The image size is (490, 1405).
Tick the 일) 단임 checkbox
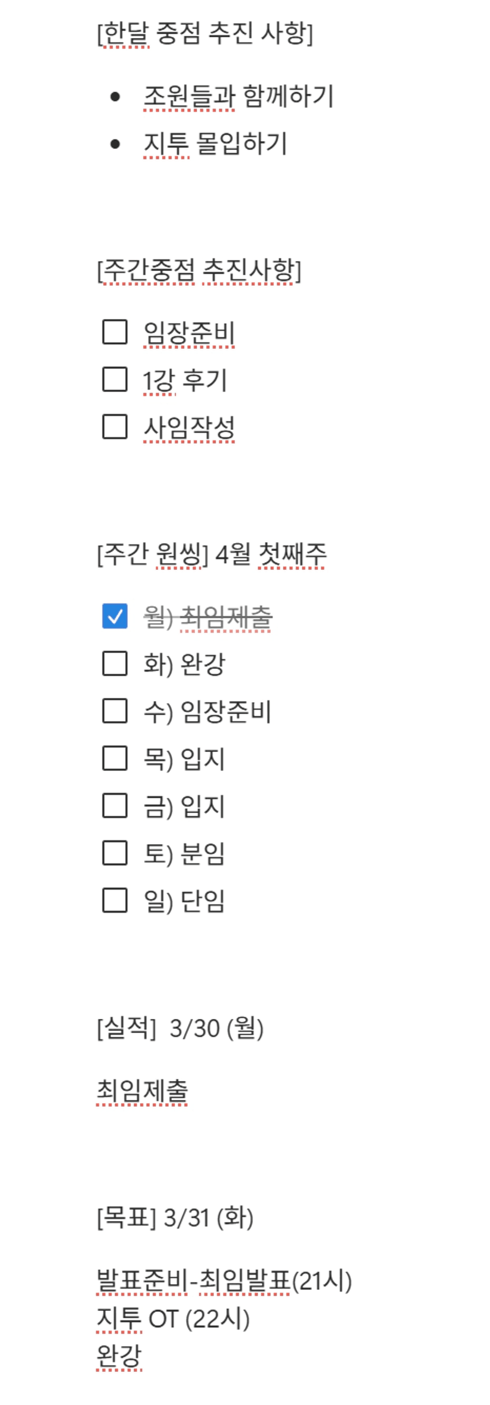click(114, 900)
